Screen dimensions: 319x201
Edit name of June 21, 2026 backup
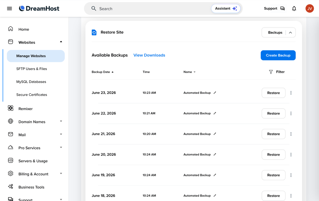215,134
